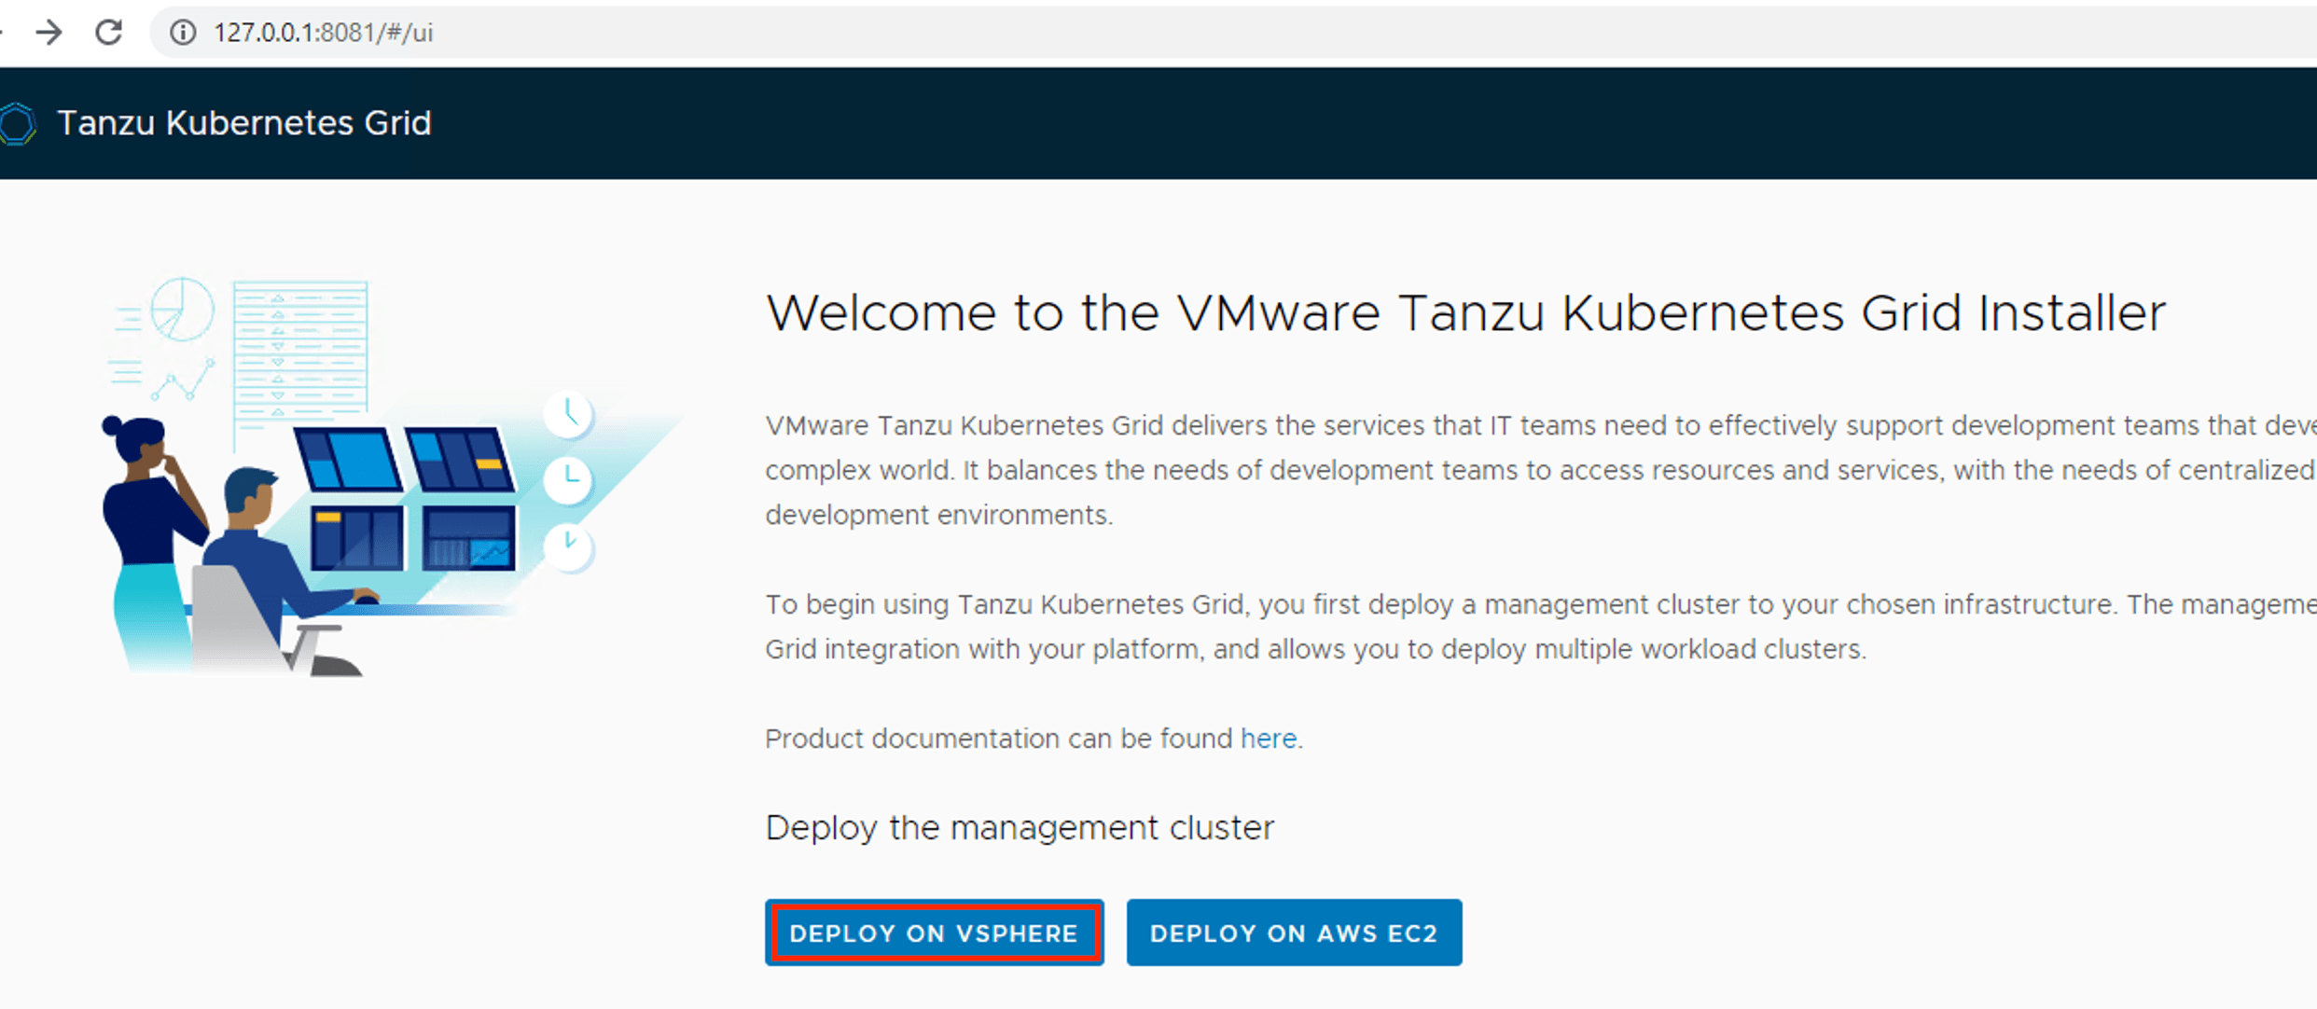This screenshot has height=1009, width=2317.
Task: Click the pie chart graphic in illustration
Action: [x=182, y=309]
